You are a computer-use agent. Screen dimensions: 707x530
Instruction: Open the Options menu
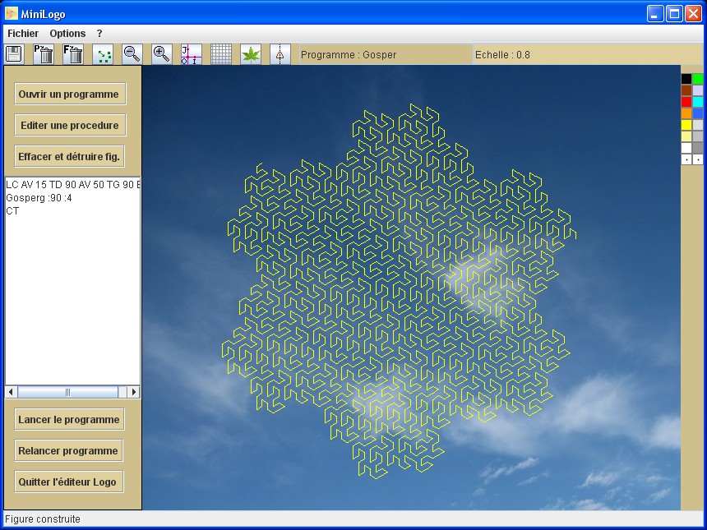coord(67,34)
